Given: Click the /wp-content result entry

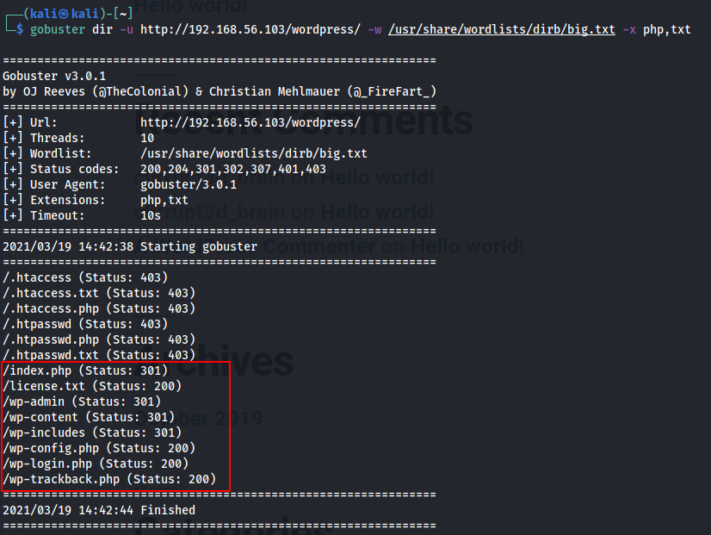Looking at the screenshot, I should [x=89, y=417].
